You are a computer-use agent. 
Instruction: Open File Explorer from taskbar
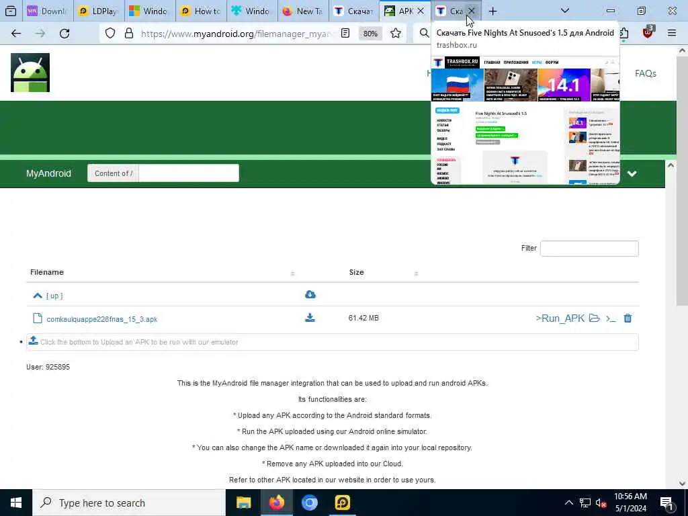(243, 503)
